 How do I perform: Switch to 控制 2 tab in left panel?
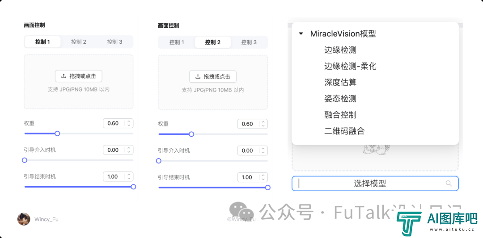(x=79, y=42)
